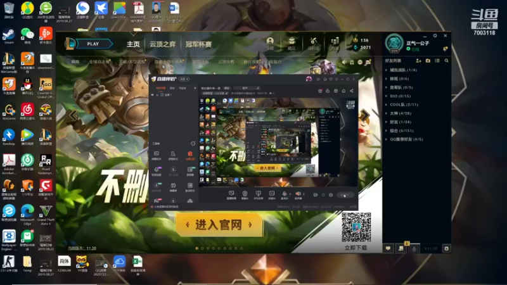Open the Recycle Bin icon
The image size is (507, 285).
pyautogui.click(x=9, y=10)
